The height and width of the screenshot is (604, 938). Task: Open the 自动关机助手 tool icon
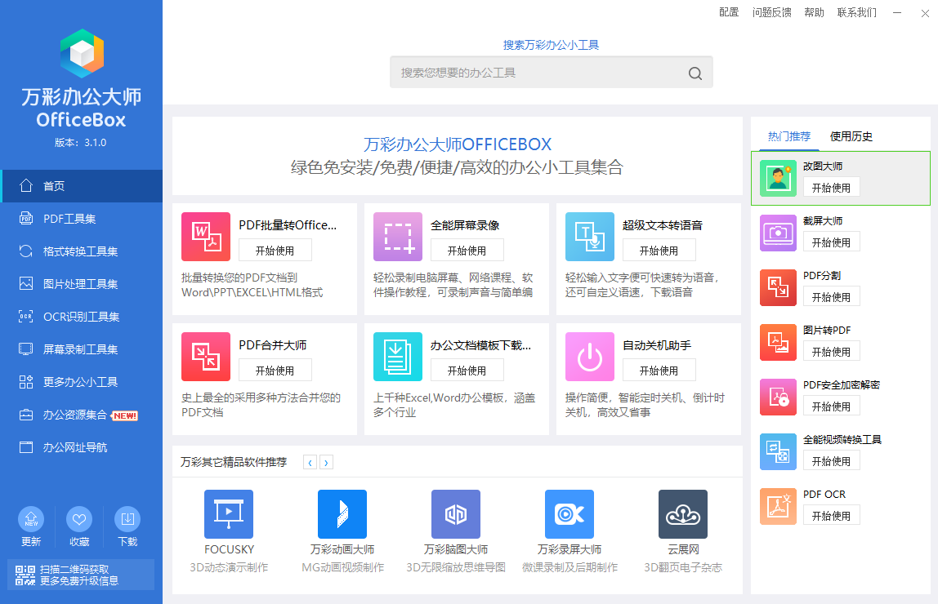589,357
